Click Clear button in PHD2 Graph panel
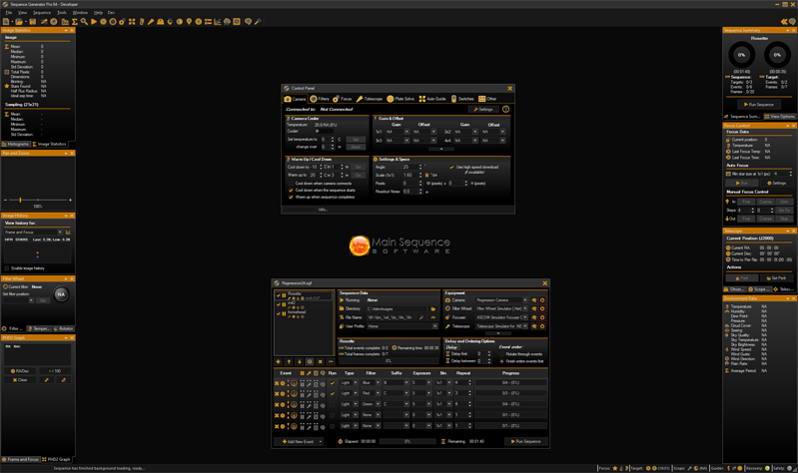This screenshot has width=798, height=473. pyautogui.click(x=20, y=380)
